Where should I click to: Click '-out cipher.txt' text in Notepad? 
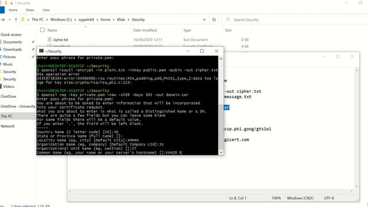click(x=243, y=91)
